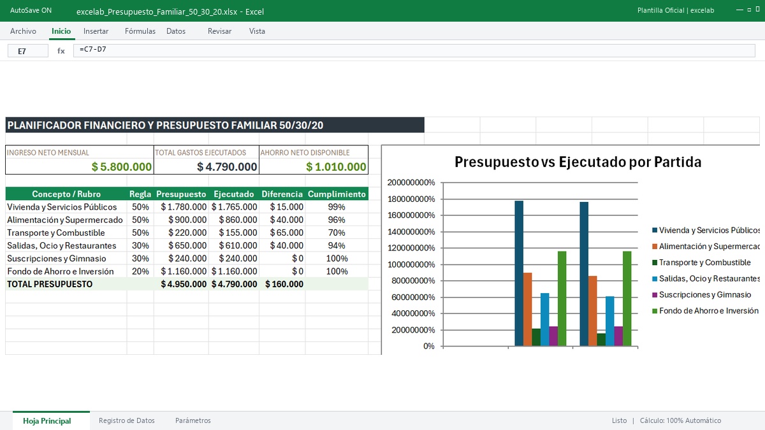Image resolution: width=765 pixels, height=430 pixels.
Task: Click the dark green Transporte legend swatch
Action: click(655, 262)
